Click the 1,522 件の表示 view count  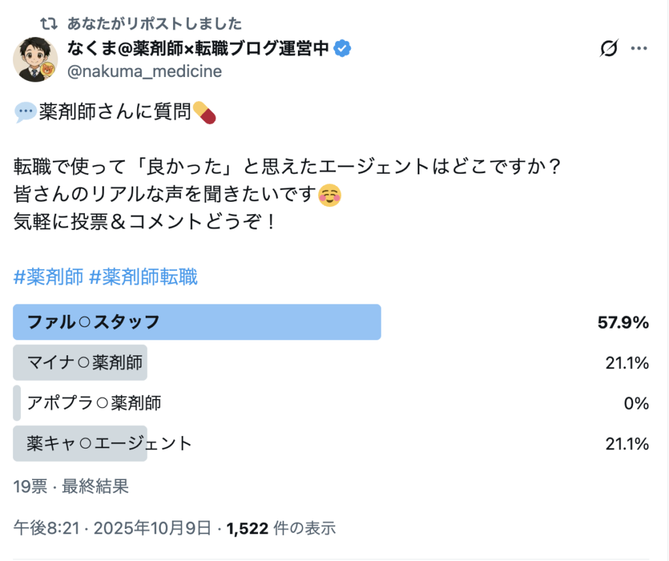(281, 528)
